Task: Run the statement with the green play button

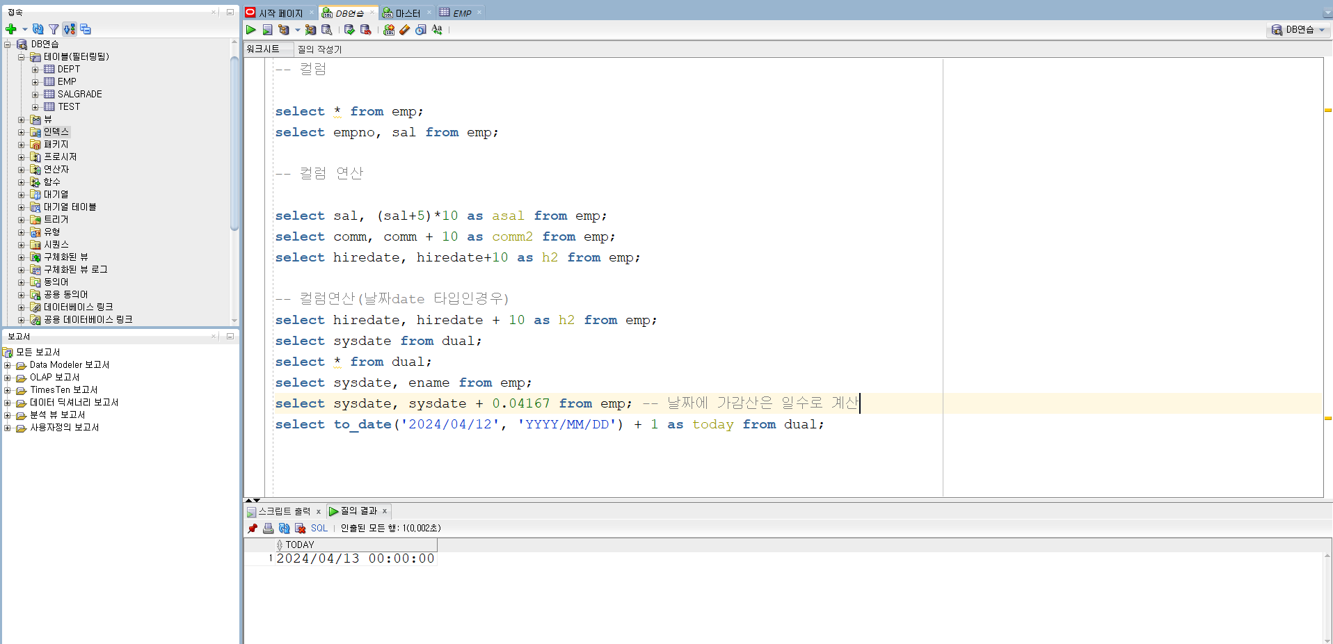Action: [251, 30]
